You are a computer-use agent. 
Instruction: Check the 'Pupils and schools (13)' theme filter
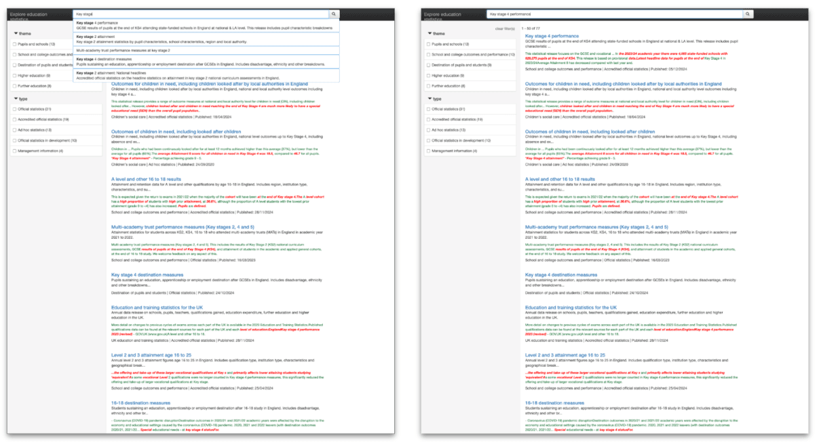point(14,45)
